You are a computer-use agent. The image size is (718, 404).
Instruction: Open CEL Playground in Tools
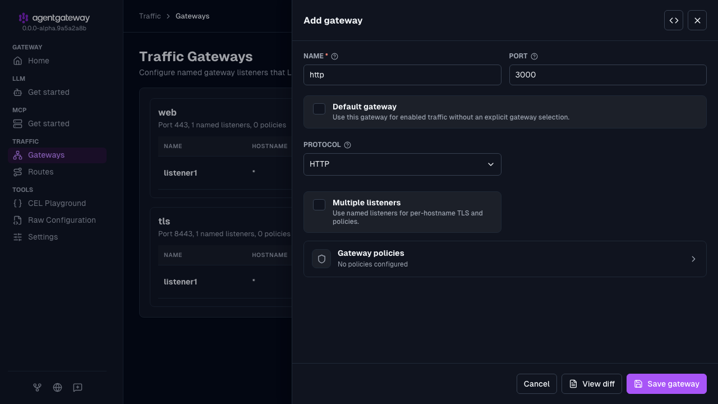tap(57, 203)
